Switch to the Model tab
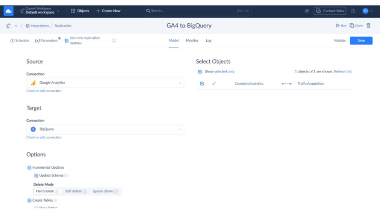This screenshot has height=214, width=380. point(174,40)
